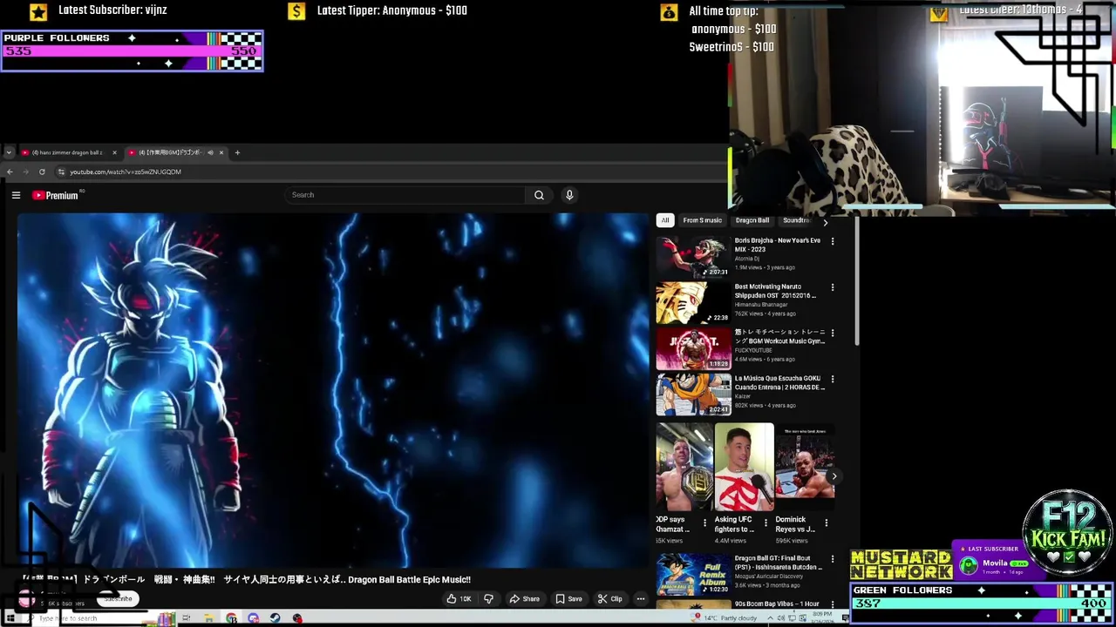Open menu for Best Motivating Naruto video

tap(833, 287)
